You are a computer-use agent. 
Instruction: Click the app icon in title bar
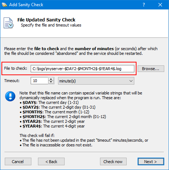pos(4,5)
